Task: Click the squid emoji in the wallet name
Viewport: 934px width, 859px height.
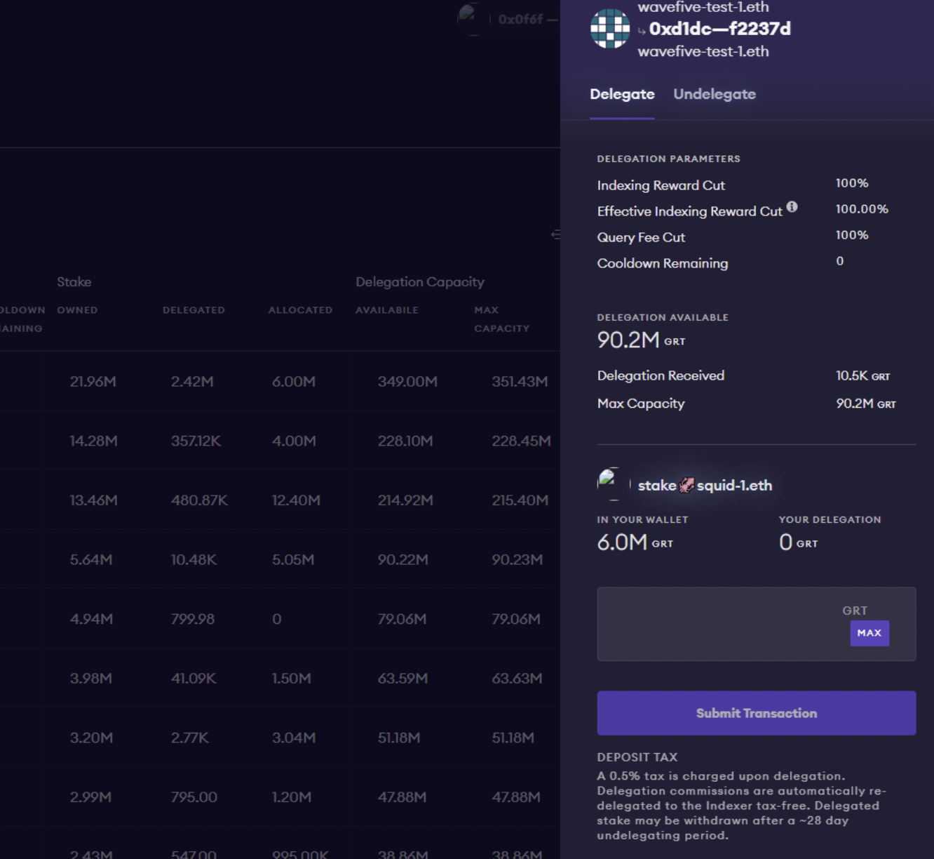Action: [686, 485]
